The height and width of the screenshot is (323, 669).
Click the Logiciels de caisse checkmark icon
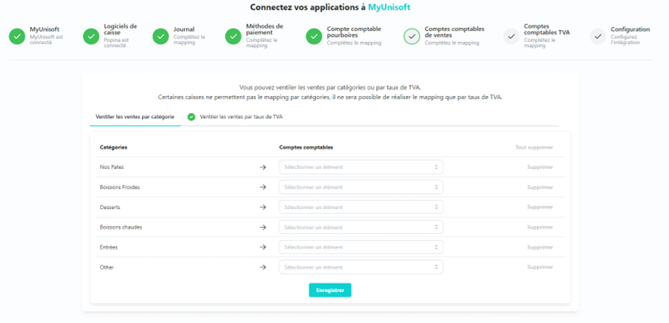point(91,37)
